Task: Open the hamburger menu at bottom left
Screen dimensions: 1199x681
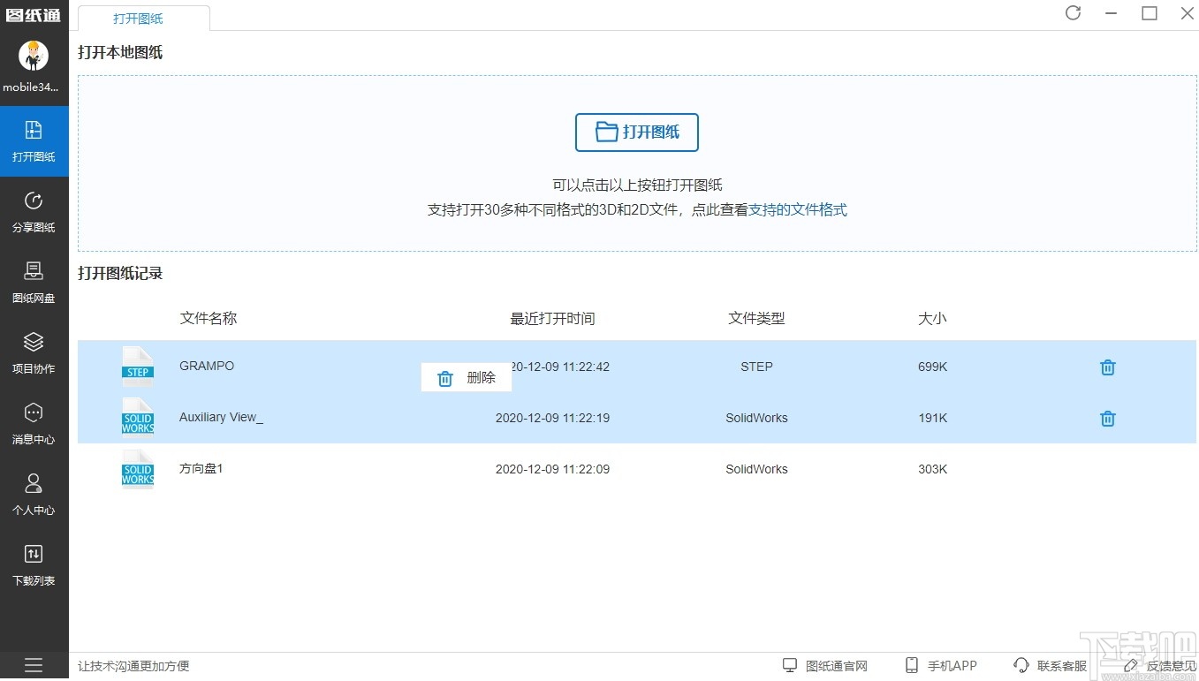Action: point(34,665)
